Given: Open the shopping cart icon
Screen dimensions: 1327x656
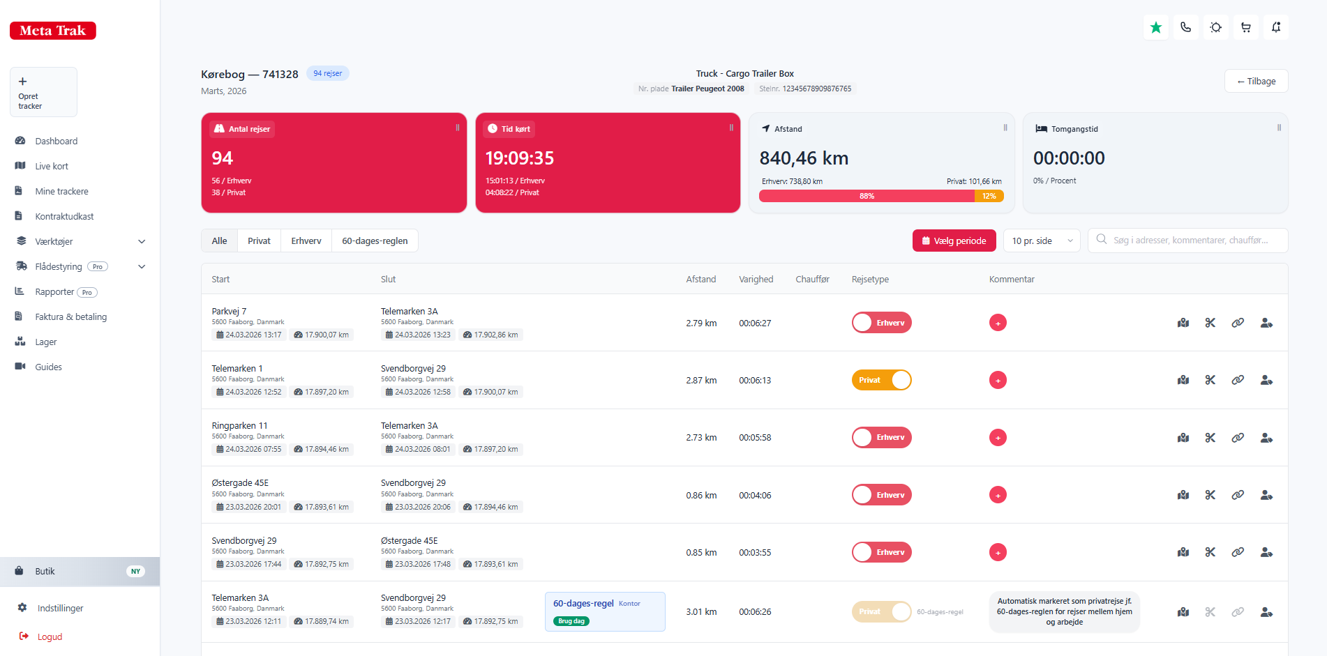Looking at the screenshot, I should pyautogui.click(x=1246, y=27).
